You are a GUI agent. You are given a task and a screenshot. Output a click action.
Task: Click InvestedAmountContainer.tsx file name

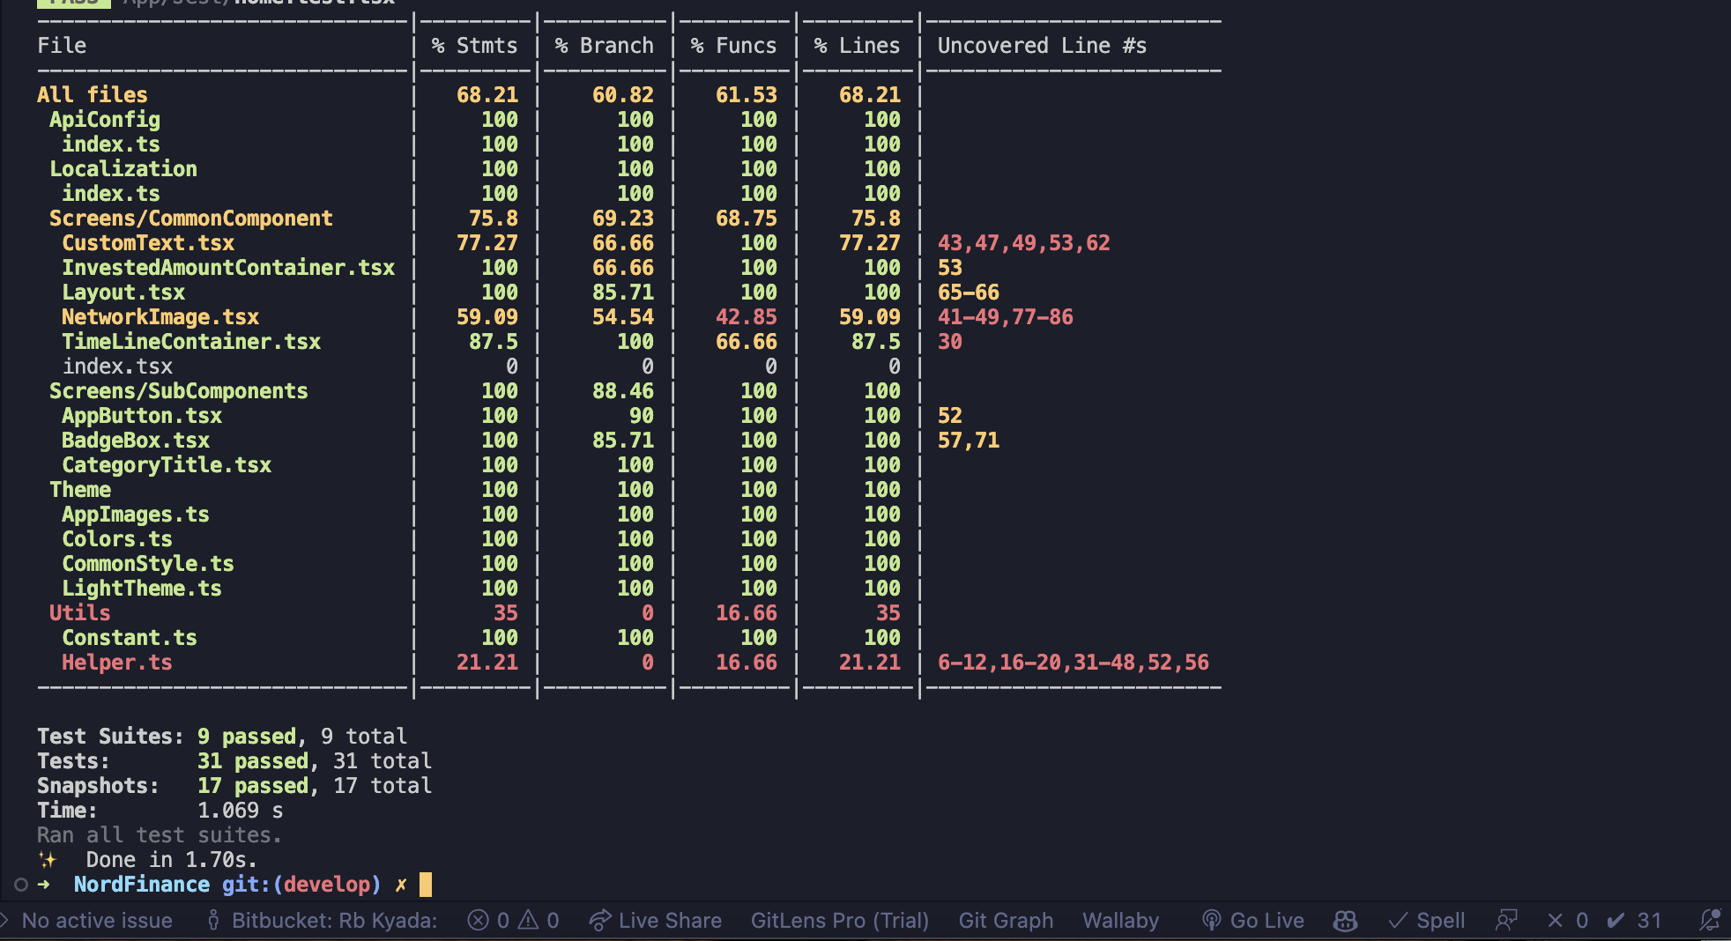(228, 268)
